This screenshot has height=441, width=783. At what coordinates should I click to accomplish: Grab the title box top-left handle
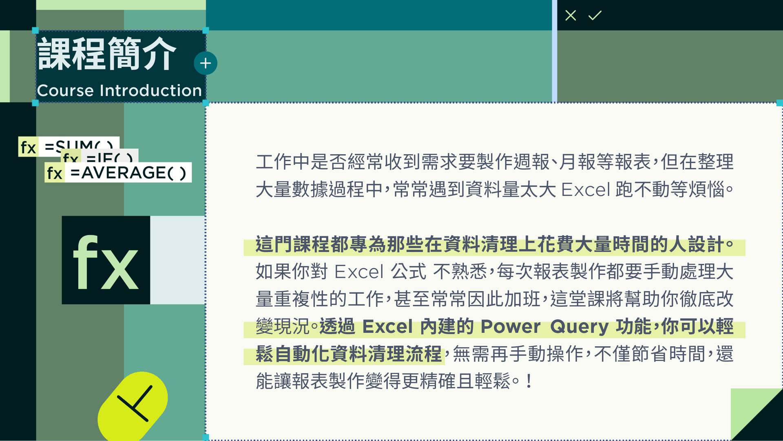pyautogui.click(x=35, y=31)
